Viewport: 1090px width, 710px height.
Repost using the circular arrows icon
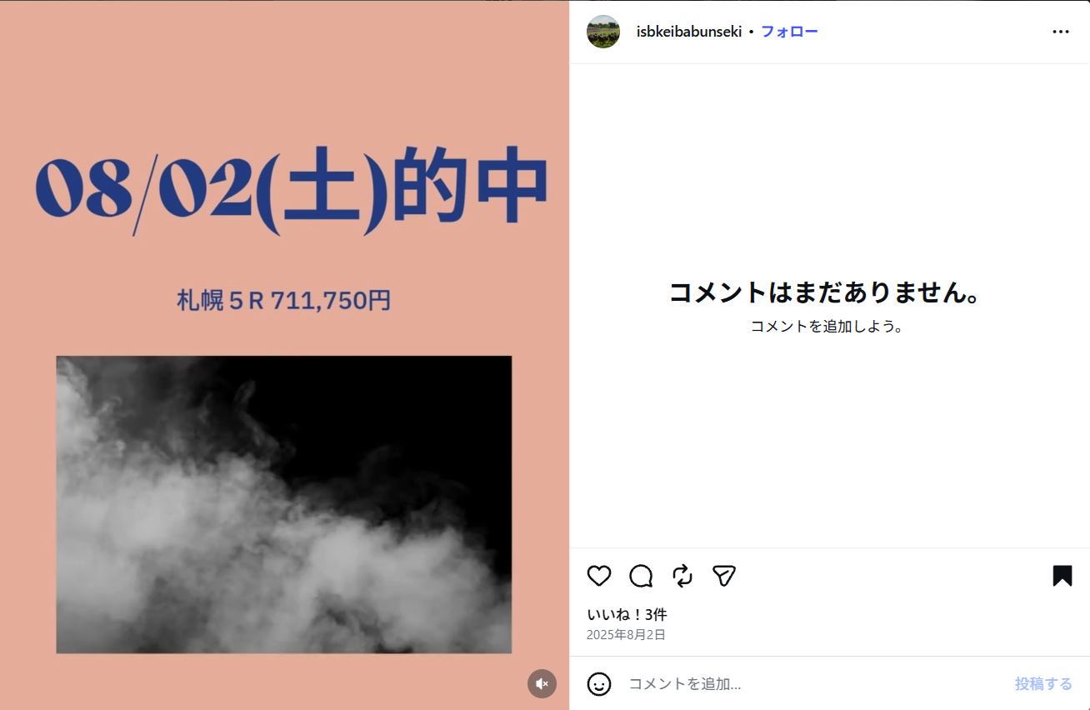point(682,576)
